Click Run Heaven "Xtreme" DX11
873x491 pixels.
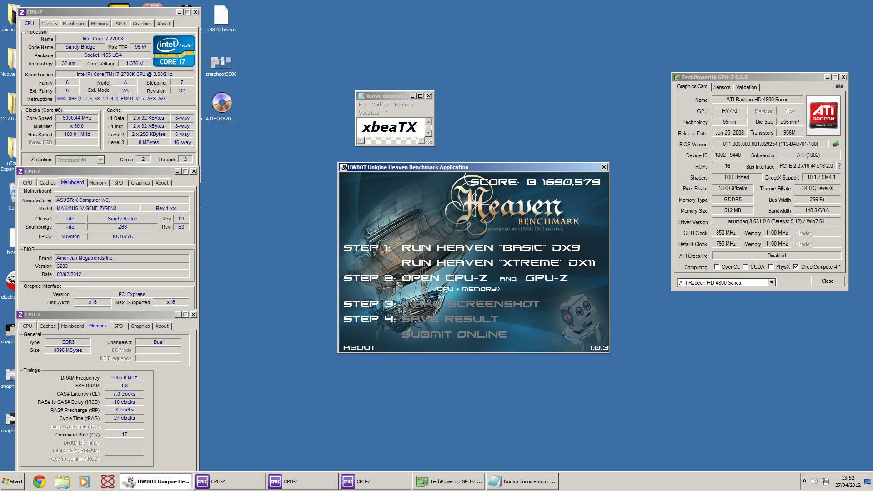498,263
